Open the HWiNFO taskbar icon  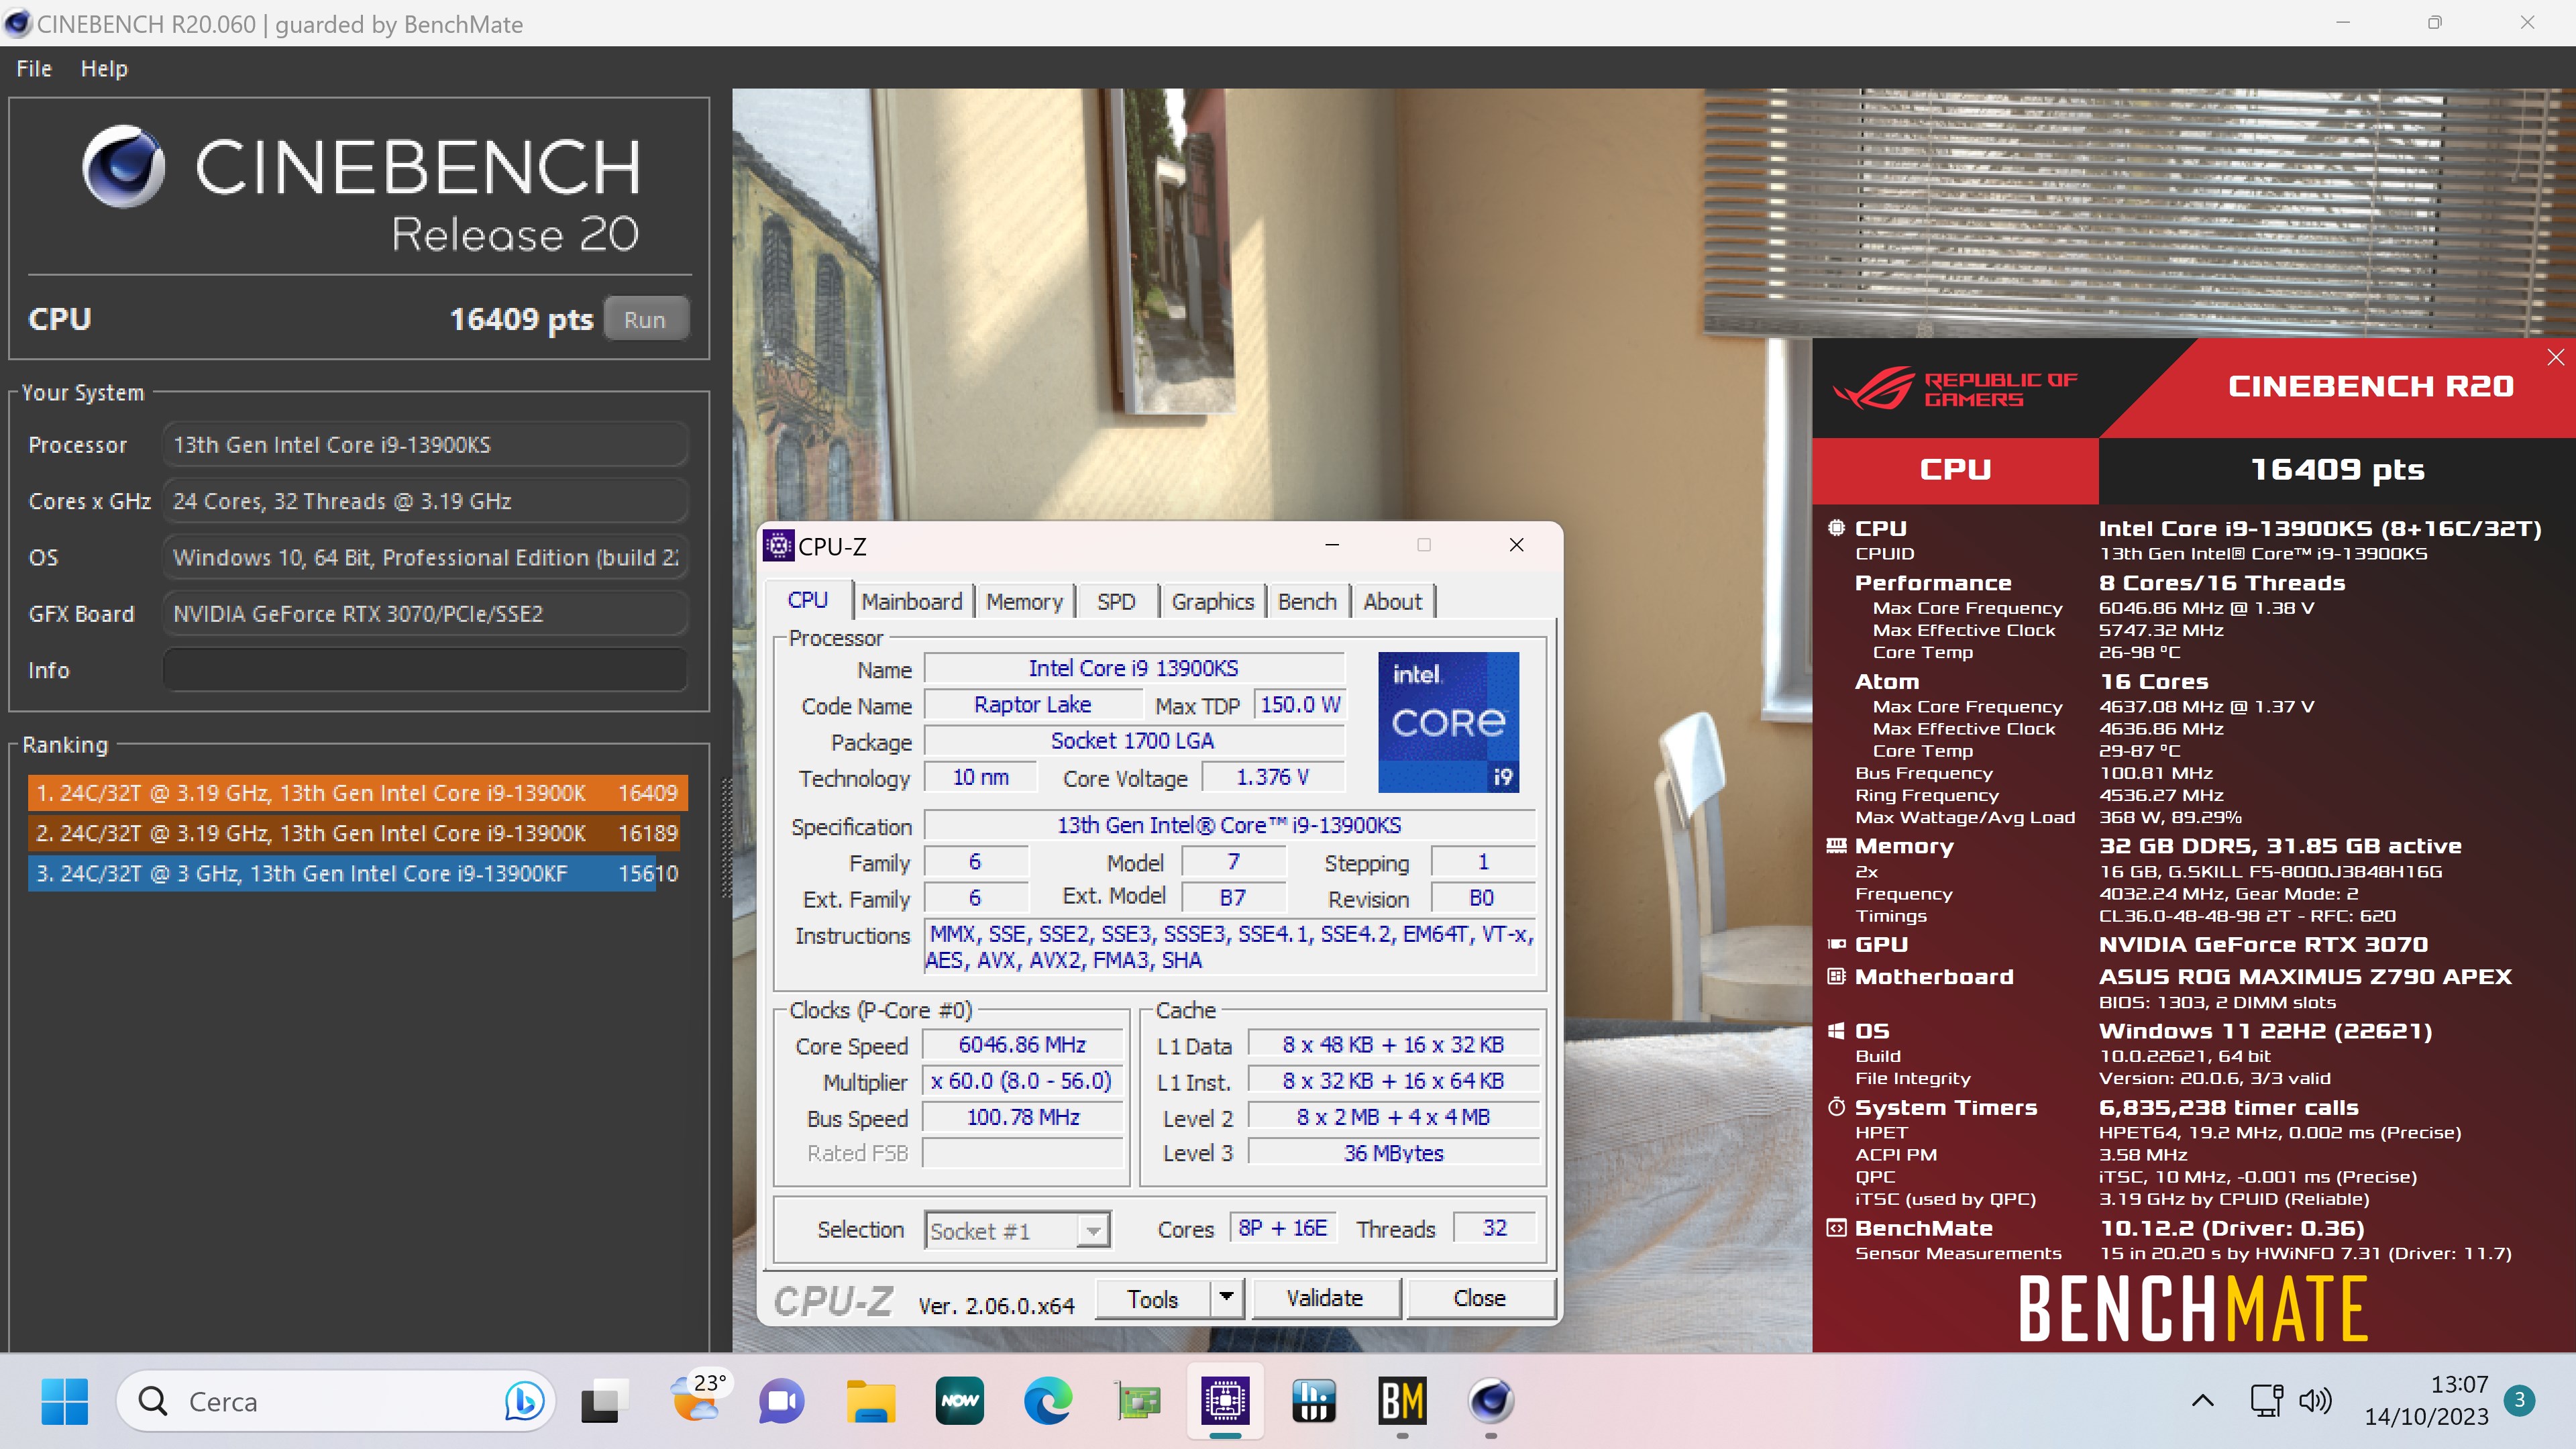(x=1314, y=1401)
